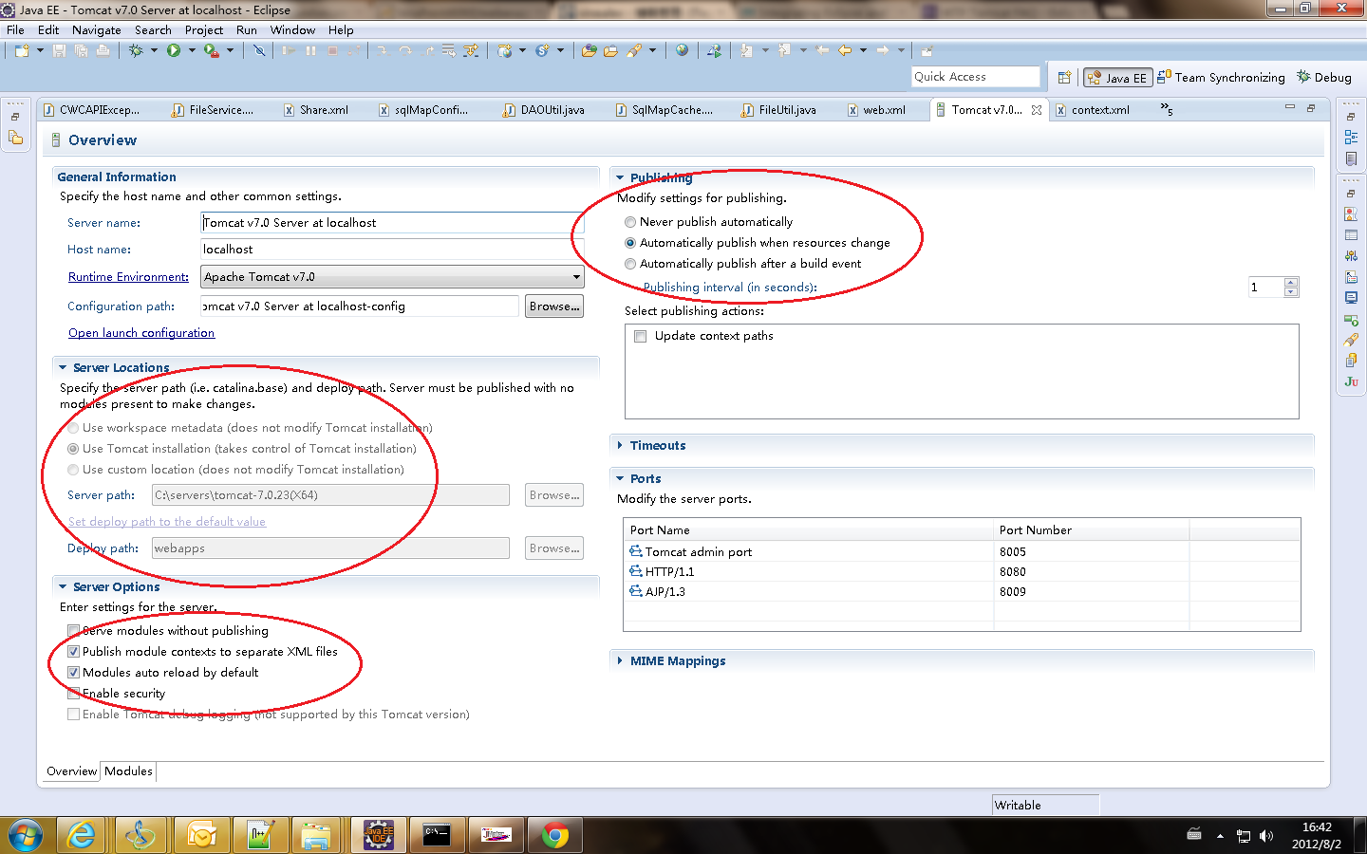
Task: Uncheck Modules auto reload by default
Action: pos(73,672)
